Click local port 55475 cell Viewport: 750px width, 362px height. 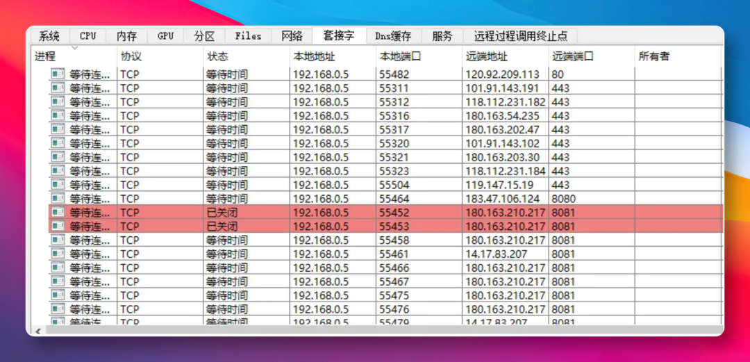(419, 295)
